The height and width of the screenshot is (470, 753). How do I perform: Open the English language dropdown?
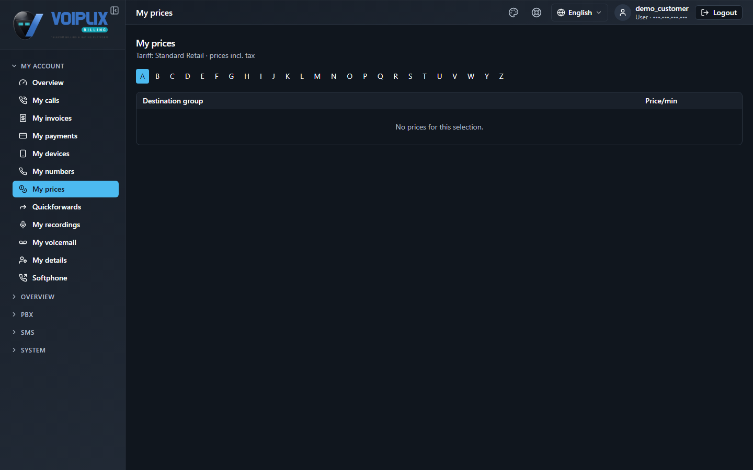(x=579, y=13)
